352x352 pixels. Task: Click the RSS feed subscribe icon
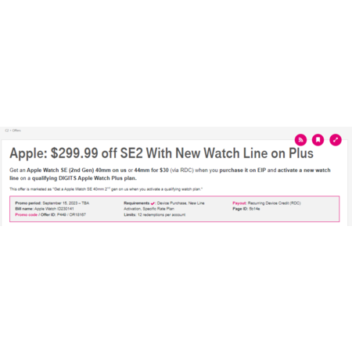(300, 140)
